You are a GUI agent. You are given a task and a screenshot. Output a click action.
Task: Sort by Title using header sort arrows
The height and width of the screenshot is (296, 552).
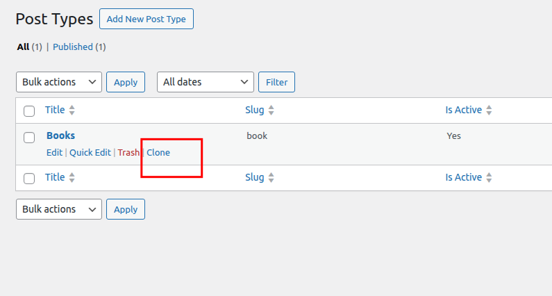pos(72,110)
